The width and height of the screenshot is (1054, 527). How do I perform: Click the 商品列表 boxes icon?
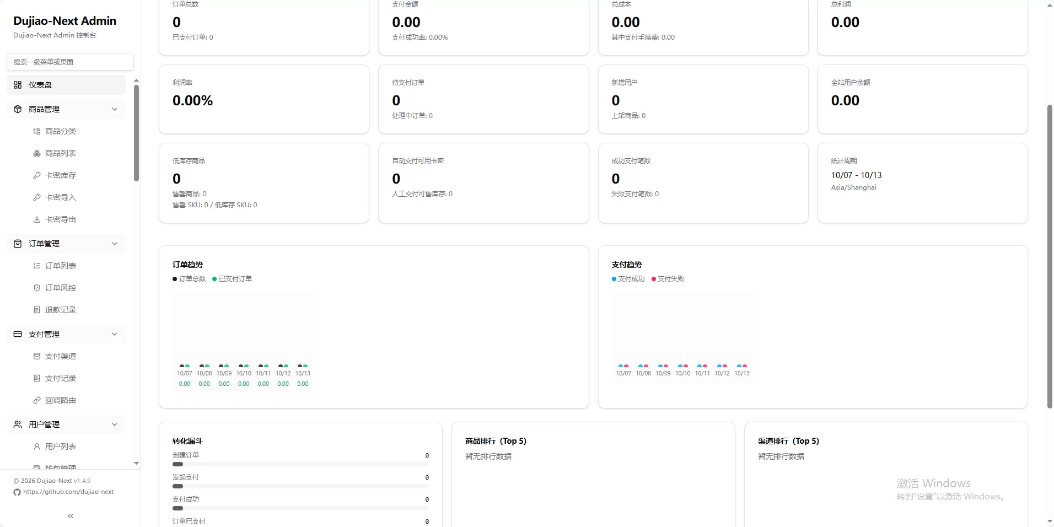click(x=37, y=153)
